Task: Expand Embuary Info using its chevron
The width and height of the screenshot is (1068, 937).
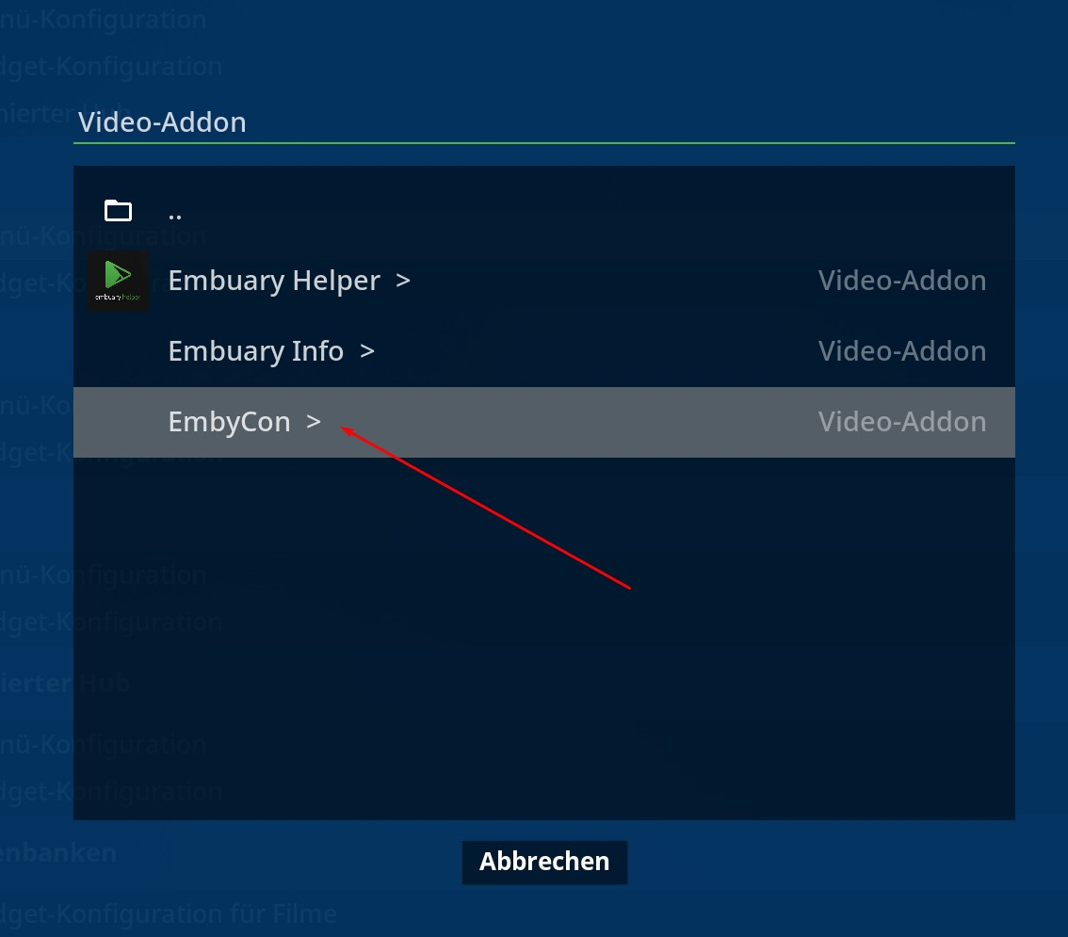Action: 367,351
